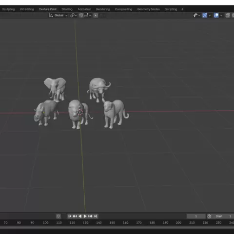Set the timeline to frame 200
This screenshot has height=234, width=234.
click(178, 223)
